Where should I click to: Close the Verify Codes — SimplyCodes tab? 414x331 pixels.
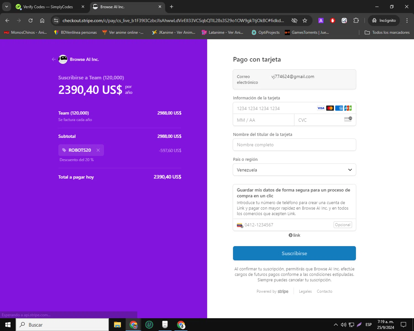pos(83,7)
